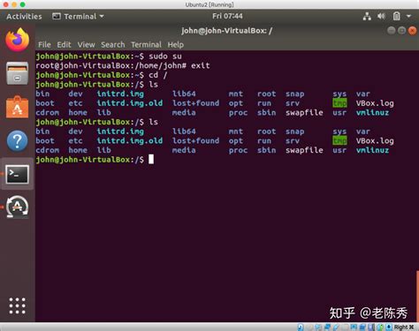The width and height of the screenshot is (419, 331).
Task: Click the volume speaker icon in top bar
Action: coord(381,16)
